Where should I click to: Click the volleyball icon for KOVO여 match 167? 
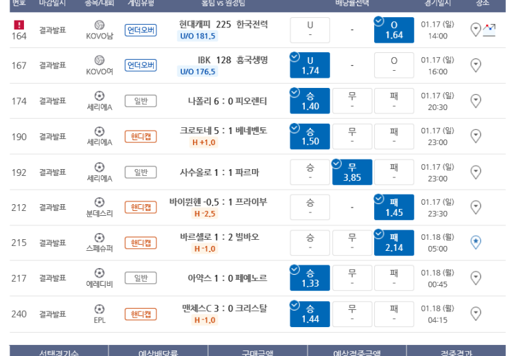pos(100,60)
